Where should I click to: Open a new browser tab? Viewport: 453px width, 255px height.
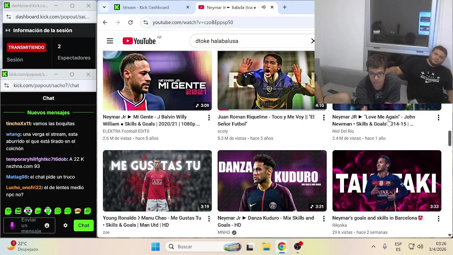pyautogui.click(x=285, y=7)
